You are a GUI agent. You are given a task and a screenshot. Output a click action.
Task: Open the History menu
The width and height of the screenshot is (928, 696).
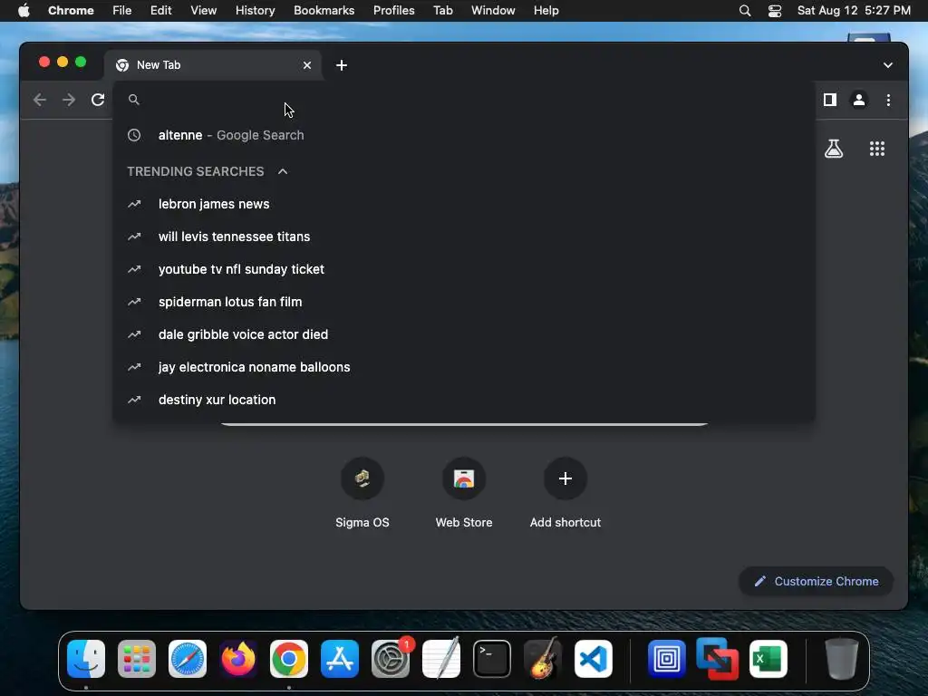(255, 11)
